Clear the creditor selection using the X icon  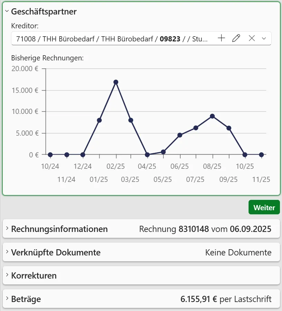252,38
